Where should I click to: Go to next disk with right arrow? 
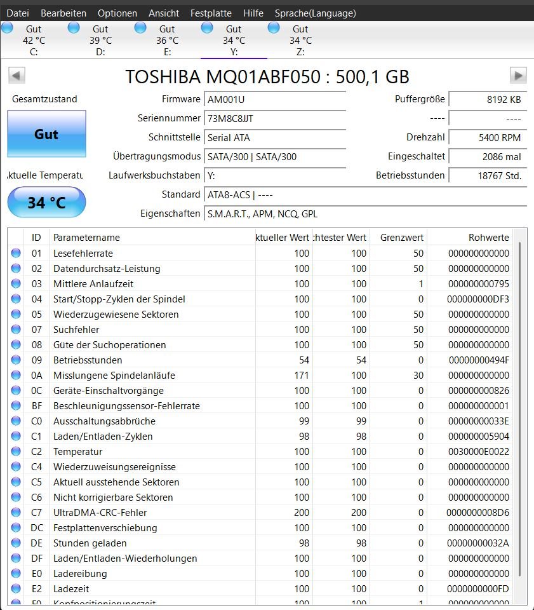[518, 76]
